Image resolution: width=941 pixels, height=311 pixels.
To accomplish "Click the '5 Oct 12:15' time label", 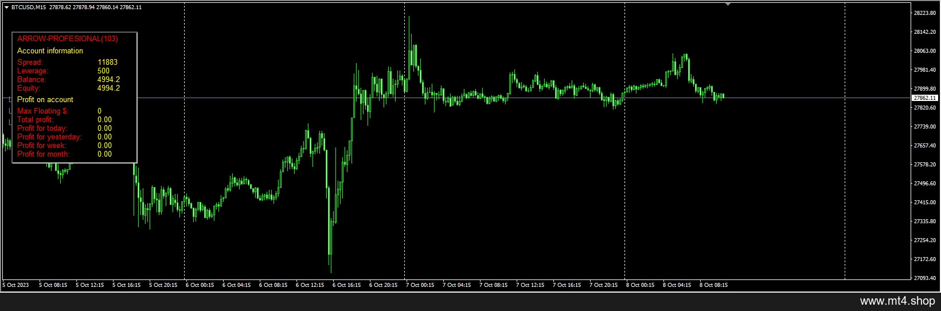I will click(89, 285).
